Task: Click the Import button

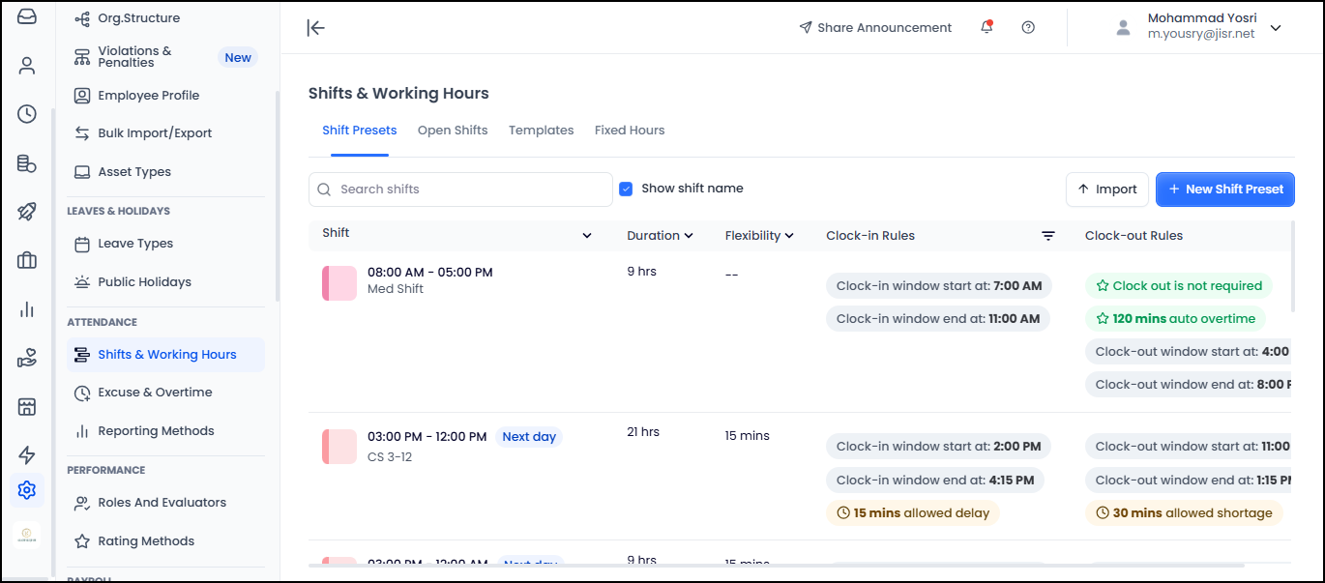Action: click(x=1106, y=189)
